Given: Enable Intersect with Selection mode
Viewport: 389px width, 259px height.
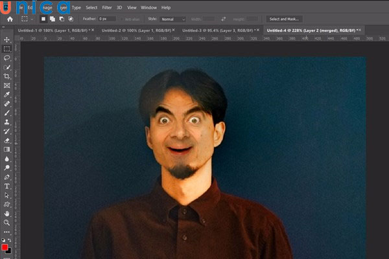Looking at the screenshot, I should pos(71,19).
